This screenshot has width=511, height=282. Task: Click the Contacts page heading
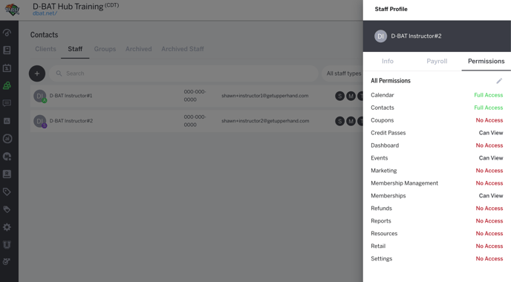[44, 35]
